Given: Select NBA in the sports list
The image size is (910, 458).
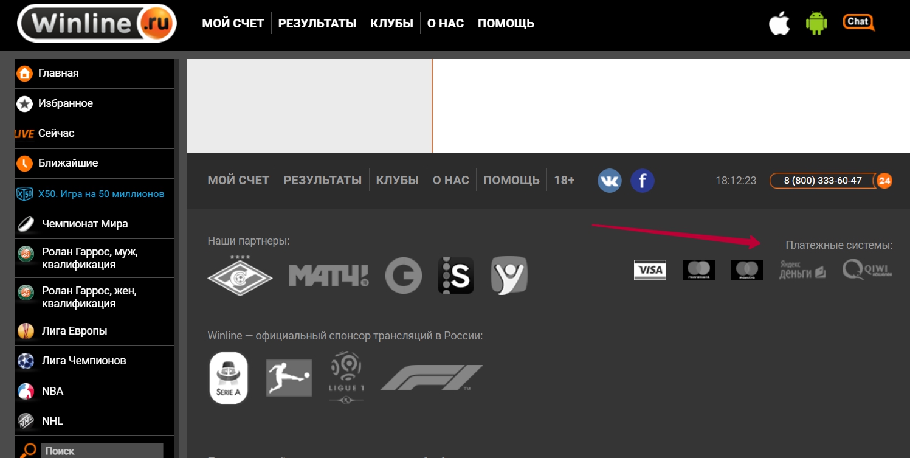Looking at the screenshot, I should click(x=52, y=391).
